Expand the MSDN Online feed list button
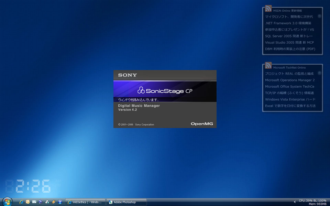 coord(319,16)
